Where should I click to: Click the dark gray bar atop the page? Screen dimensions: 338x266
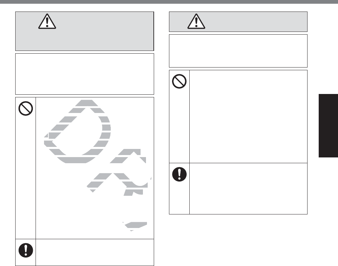click(169, 2)
